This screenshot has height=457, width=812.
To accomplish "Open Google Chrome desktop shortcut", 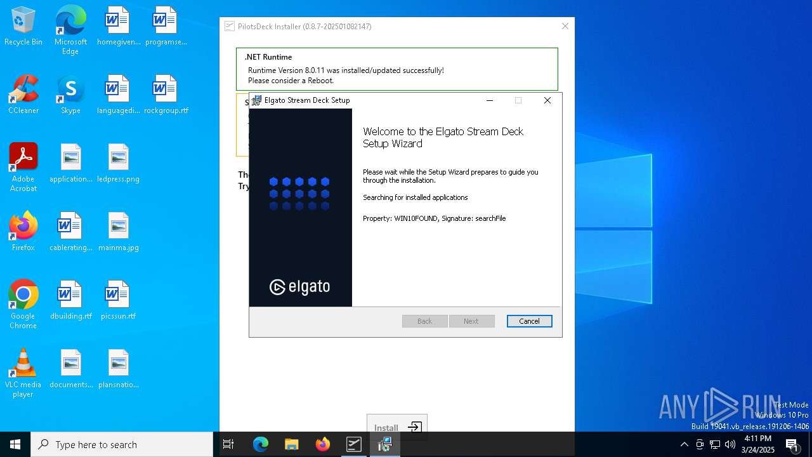I will (23, 305).
